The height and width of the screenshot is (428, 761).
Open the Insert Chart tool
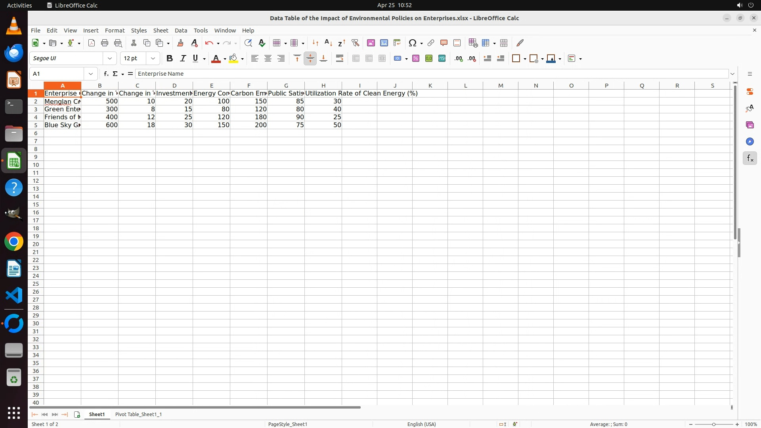point(384,43)
